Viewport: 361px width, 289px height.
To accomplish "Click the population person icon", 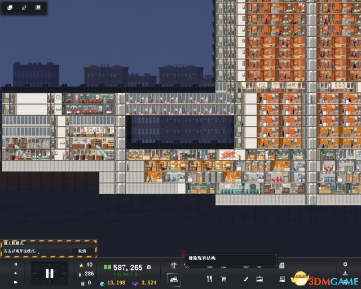I will (80, 274).
